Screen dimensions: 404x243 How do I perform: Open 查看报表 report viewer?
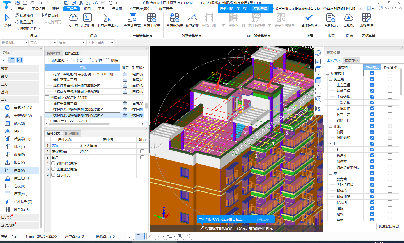pos(330,20)
